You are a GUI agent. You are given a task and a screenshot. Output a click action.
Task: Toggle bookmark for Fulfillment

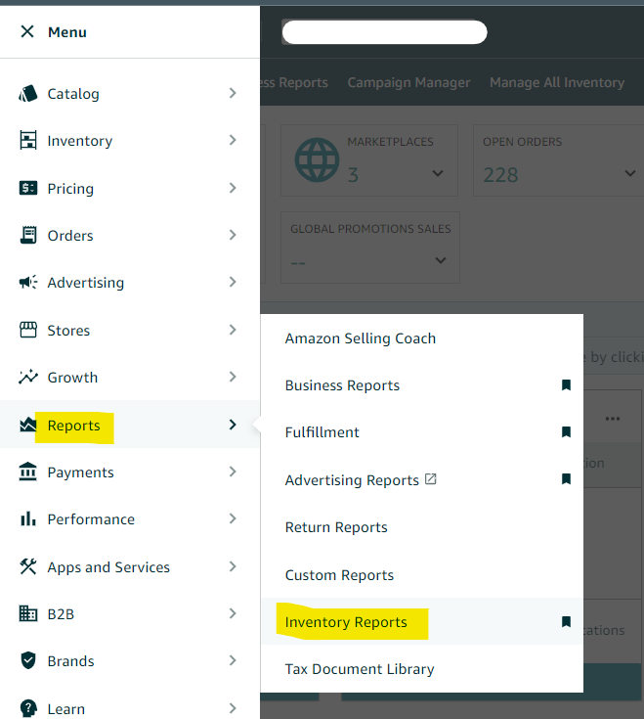[566, 432]
